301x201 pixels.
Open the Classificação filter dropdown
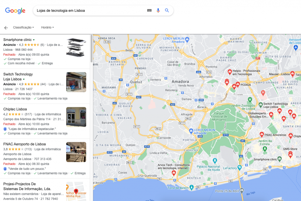coord(24,27)
